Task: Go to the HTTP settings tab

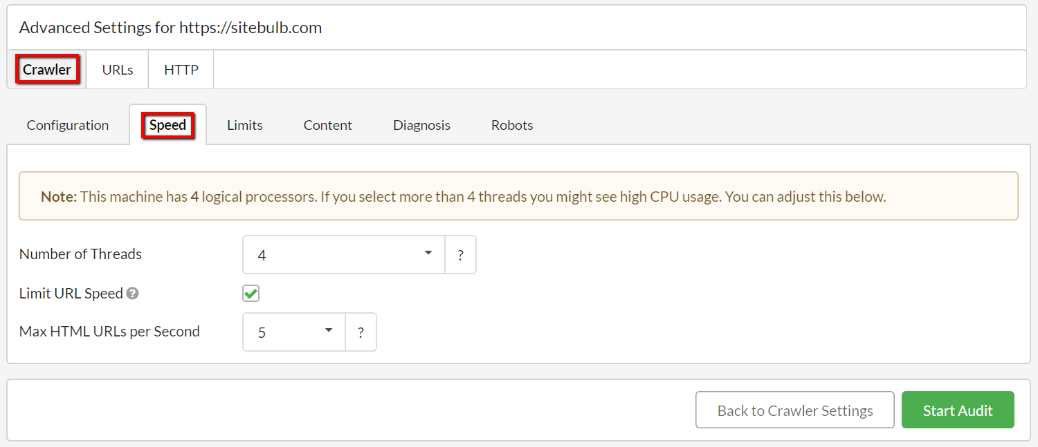Action: tap(181, 70)
